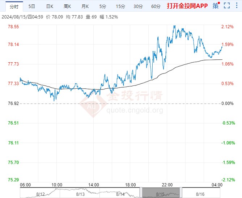Enter fullscreen chart mode
The height and width of the screenshot is (198, 242).
[x=227, y=6]
